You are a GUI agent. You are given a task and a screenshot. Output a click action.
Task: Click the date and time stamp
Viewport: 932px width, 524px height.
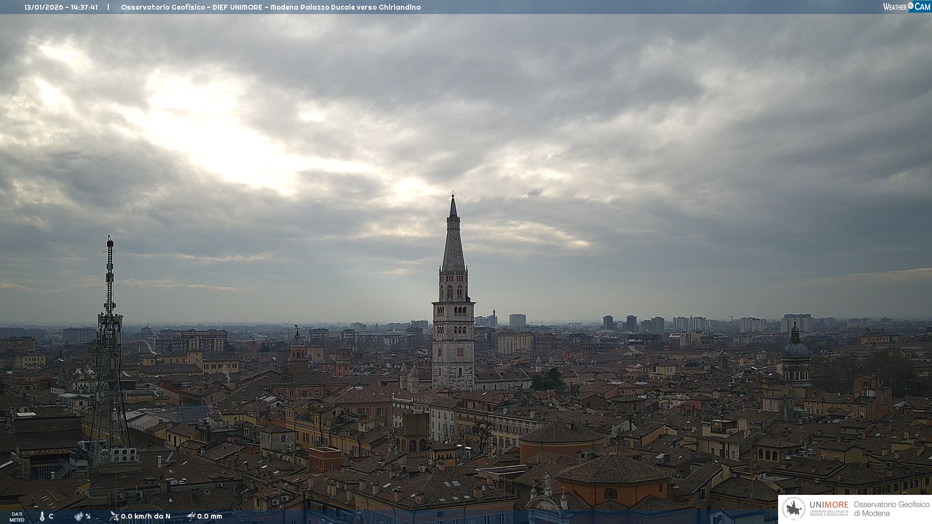61,7
